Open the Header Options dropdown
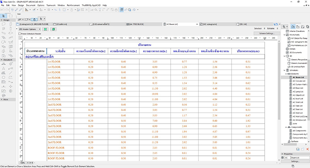310x168 pixels. coord(30,29)
